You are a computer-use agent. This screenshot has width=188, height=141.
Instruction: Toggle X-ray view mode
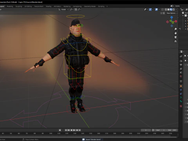[x=163, y=9]
